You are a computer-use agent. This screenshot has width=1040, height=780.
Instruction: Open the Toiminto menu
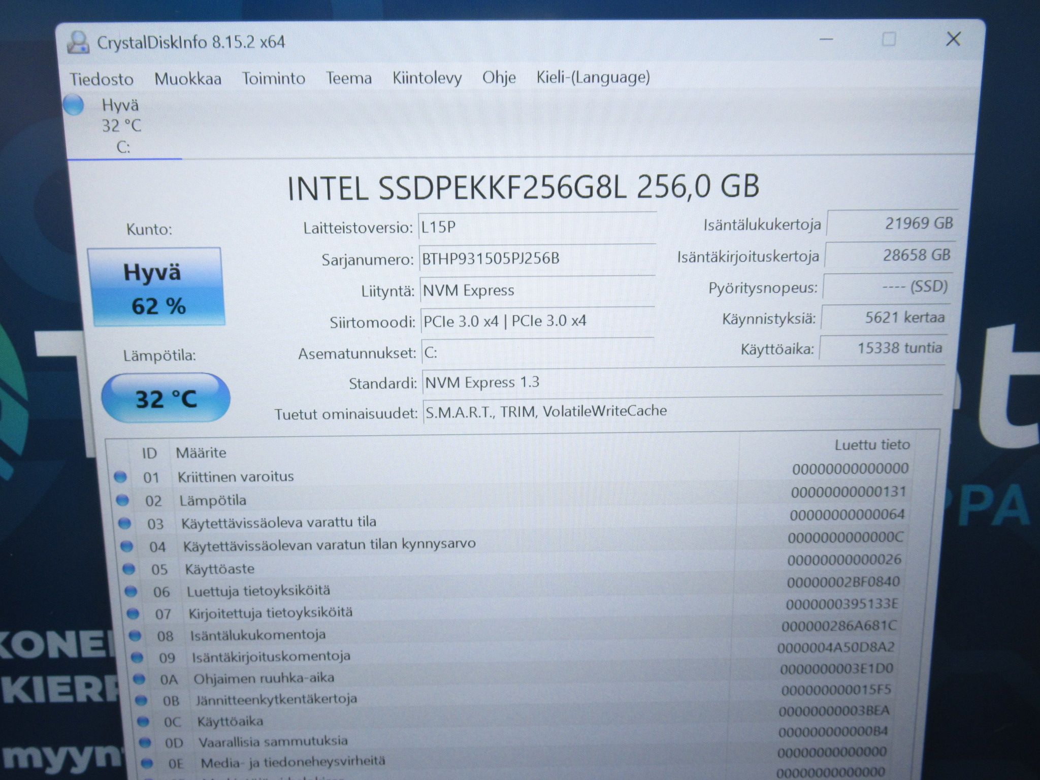tap(273, 78)
